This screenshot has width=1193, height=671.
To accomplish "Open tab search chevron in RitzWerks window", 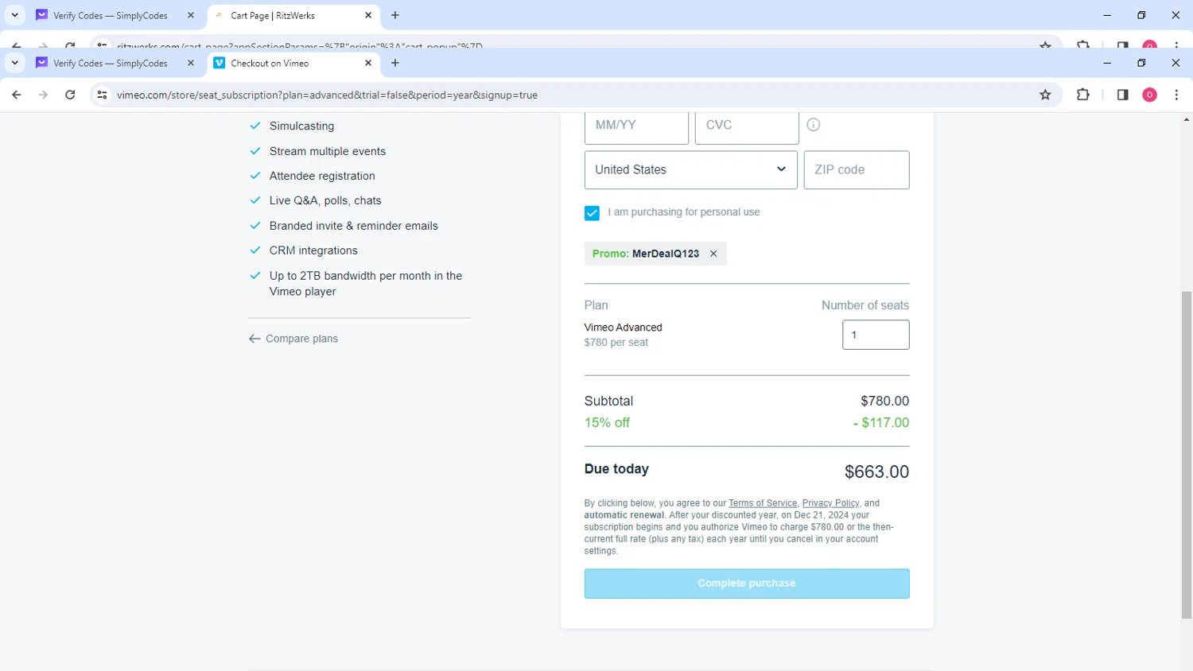I will click(x=14, y=15).
